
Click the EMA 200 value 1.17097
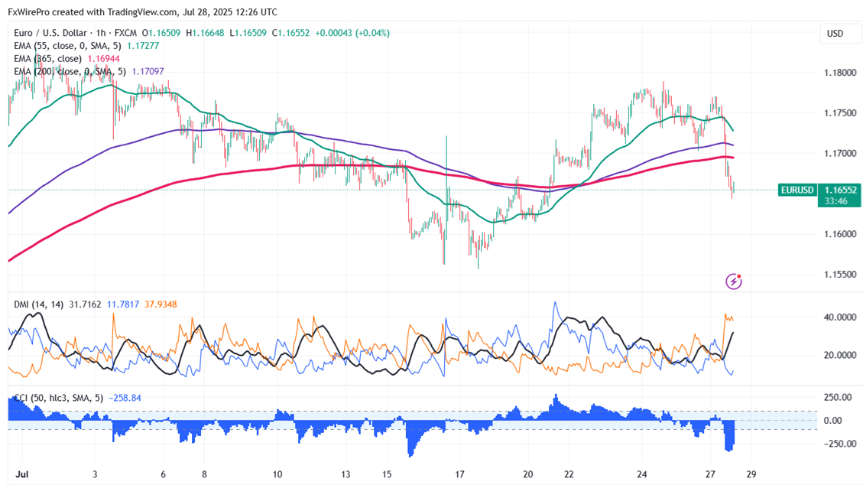point(148,71)
